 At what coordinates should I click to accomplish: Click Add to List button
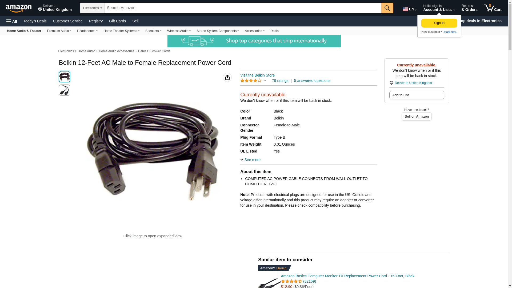click(417, 95)
